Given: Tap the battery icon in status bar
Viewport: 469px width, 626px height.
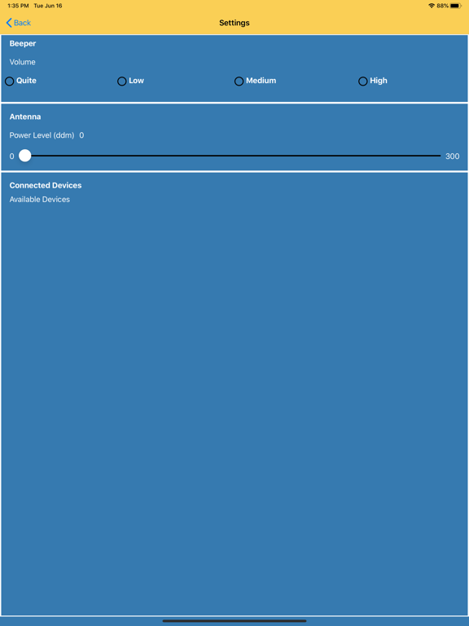Looking at the screenshot, I should point(455,6).
